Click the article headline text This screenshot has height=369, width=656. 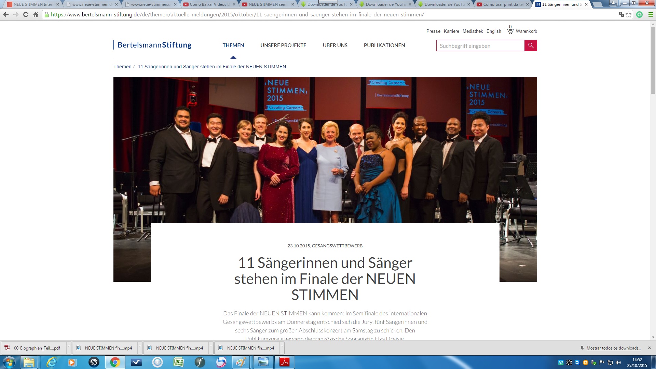coord(325,278)
